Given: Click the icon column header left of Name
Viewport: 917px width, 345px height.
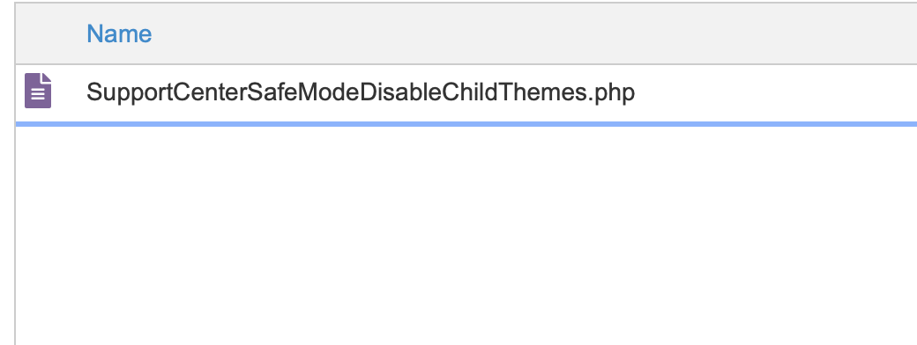Looking at the screenshot, I should pos(47,33).
